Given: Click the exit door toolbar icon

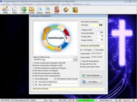Looking at the screenshot, I should pyautogui.click(x=75, y=10).
